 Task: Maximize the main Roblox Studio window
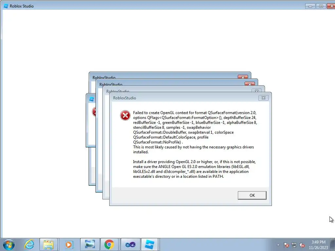coord(321,6)
